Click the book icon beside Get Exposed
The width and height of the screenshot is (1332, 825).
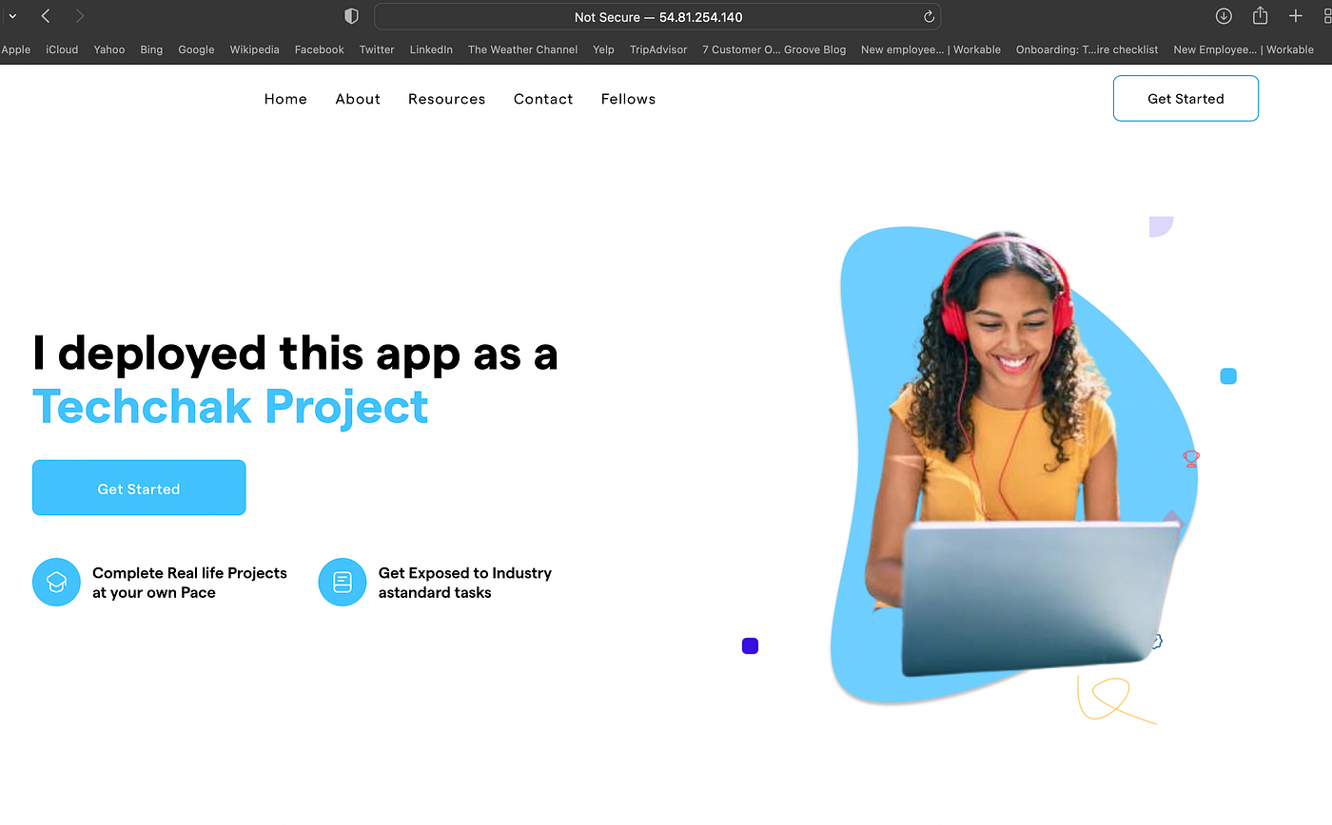(x=343, y=582)
